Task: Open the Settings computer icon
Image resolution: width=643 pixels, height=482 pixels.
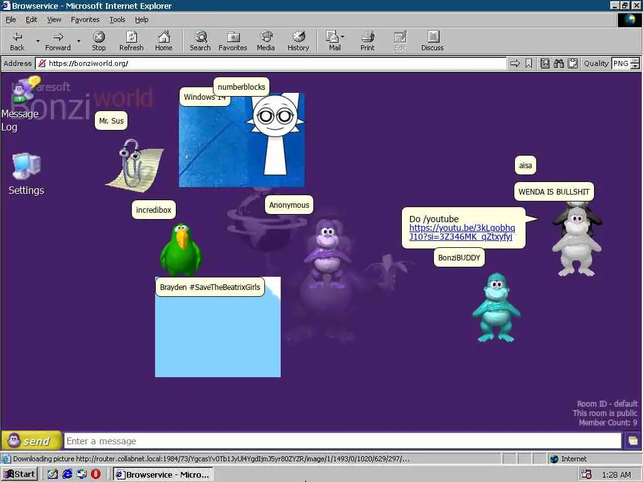Action: pos(26,174)
